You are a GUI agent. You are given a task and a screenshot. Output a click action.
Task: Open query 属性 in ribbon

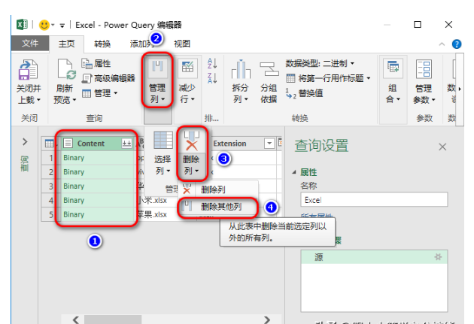[96, 63]
